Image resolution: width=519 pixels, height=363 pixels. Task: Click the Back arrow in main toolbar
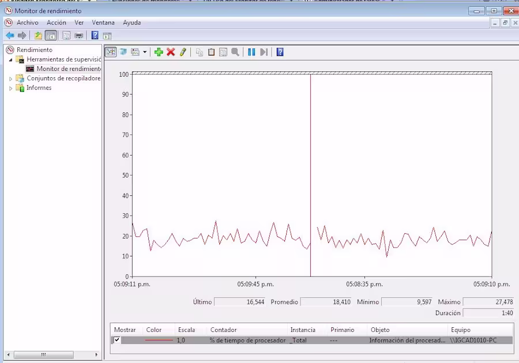tap(10, 35)
